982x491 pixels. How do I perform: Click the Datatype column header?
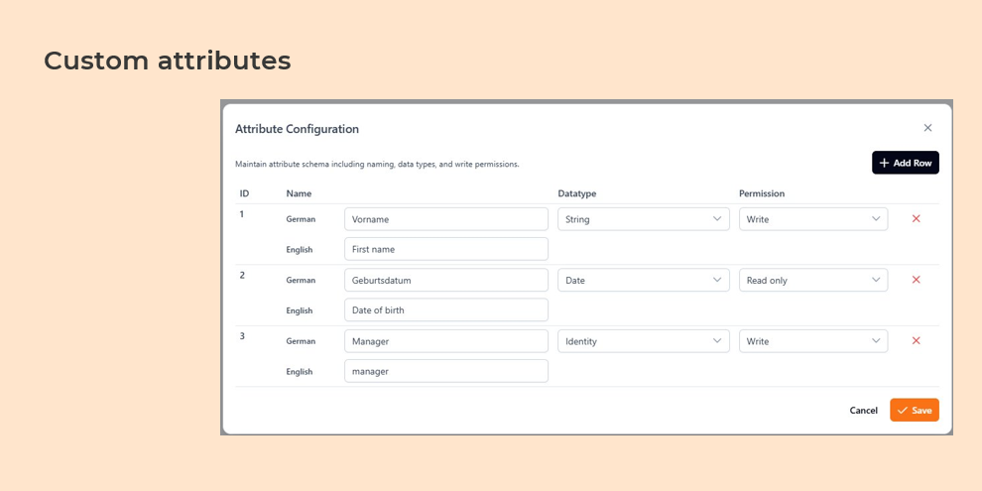pyautogui.click(x=576, y=193)
